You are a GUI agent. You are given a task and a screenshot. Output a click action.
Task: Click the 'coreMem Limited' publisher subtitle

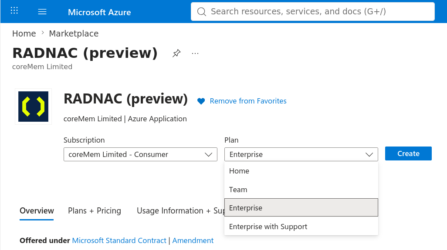tap(42, 67)
